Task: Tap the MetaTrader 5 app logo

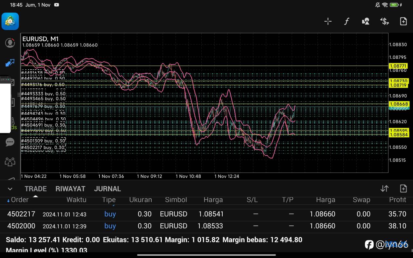Action: (10, 21)
